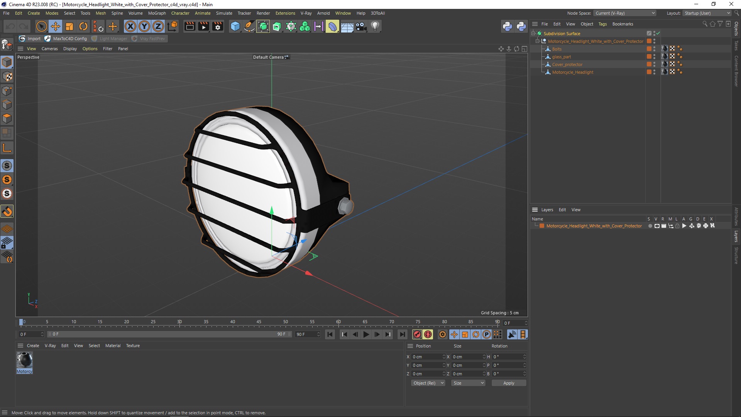The image size is (741, 417).
Task: Select the Cover_protector object
Action: [x=567, y=64]
